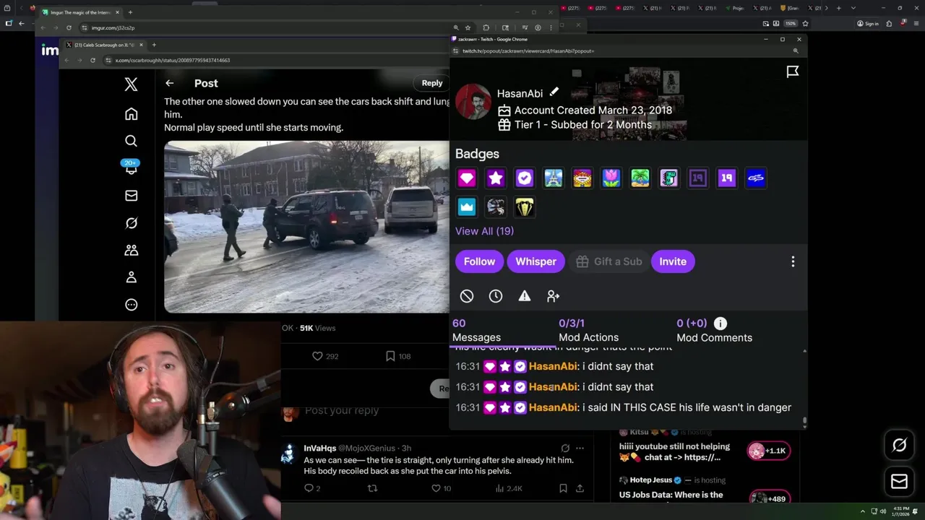Share the InVaHqs reply
Image resolution: width=925 pixels, height=520 pixels.
(580, 488)
